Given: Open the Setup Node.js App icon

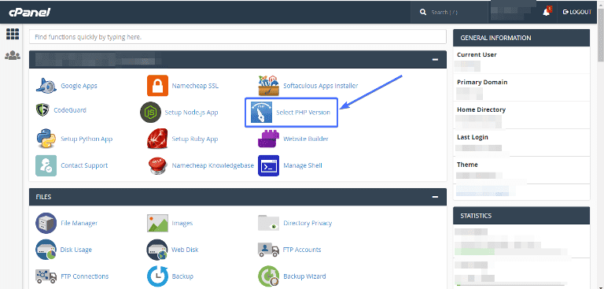Looking at the screenshot, I should [150, 113].
